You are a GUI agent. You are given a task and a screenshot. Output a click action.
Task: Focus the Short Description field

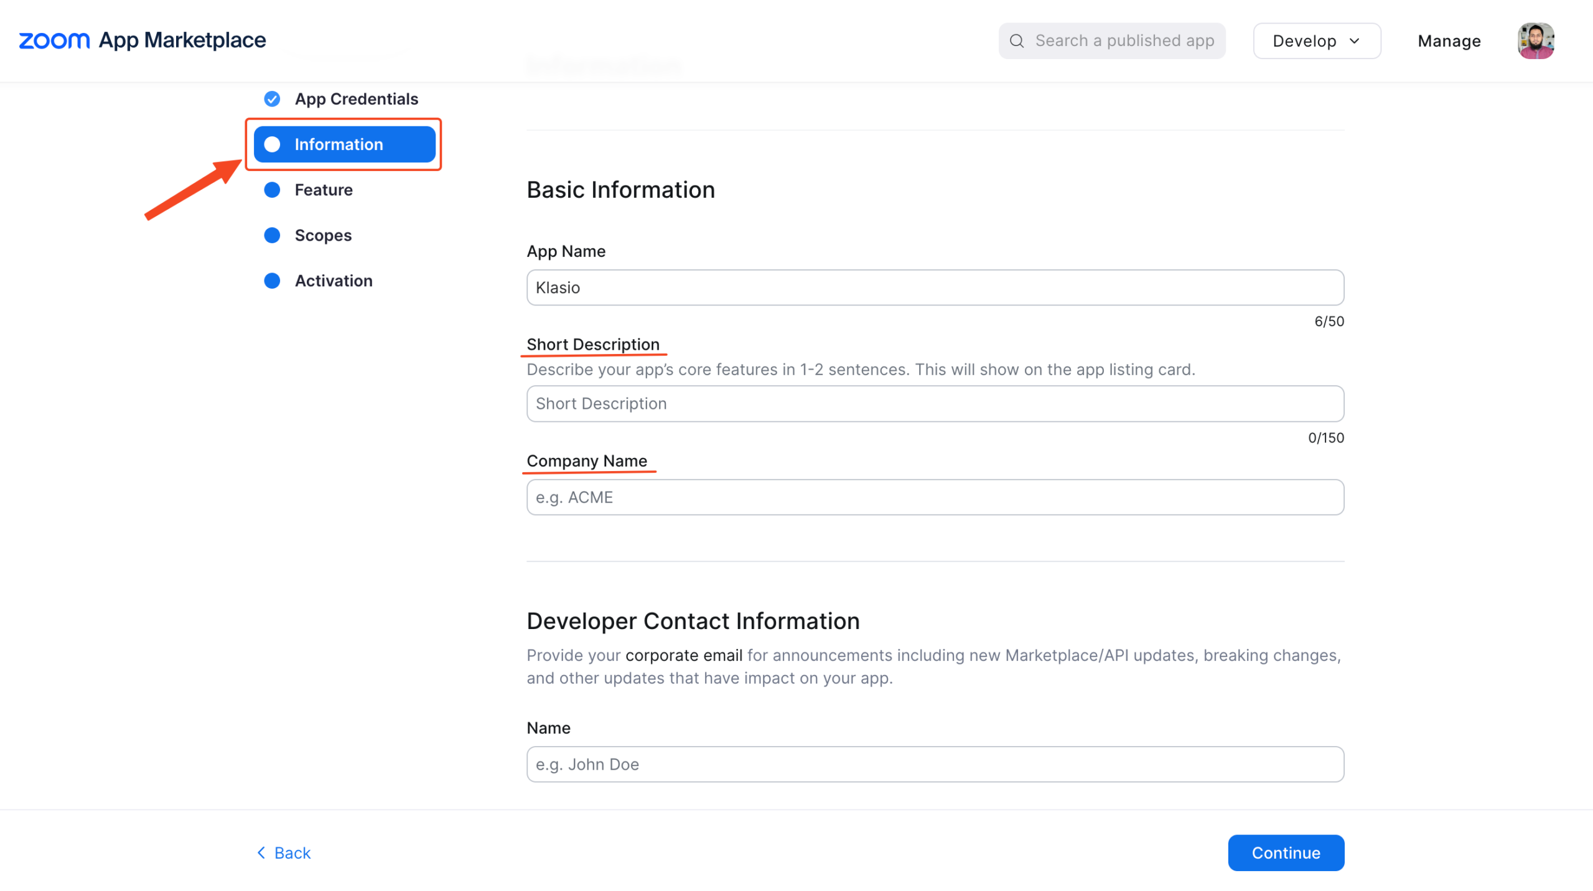tap(935, 403)
